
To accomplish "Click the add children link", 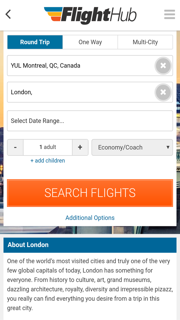I will coord(47,160).
